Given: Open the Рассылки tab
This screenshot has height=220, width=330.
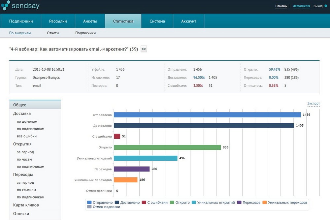Looking at the screenshot, I should pos(58,21).
